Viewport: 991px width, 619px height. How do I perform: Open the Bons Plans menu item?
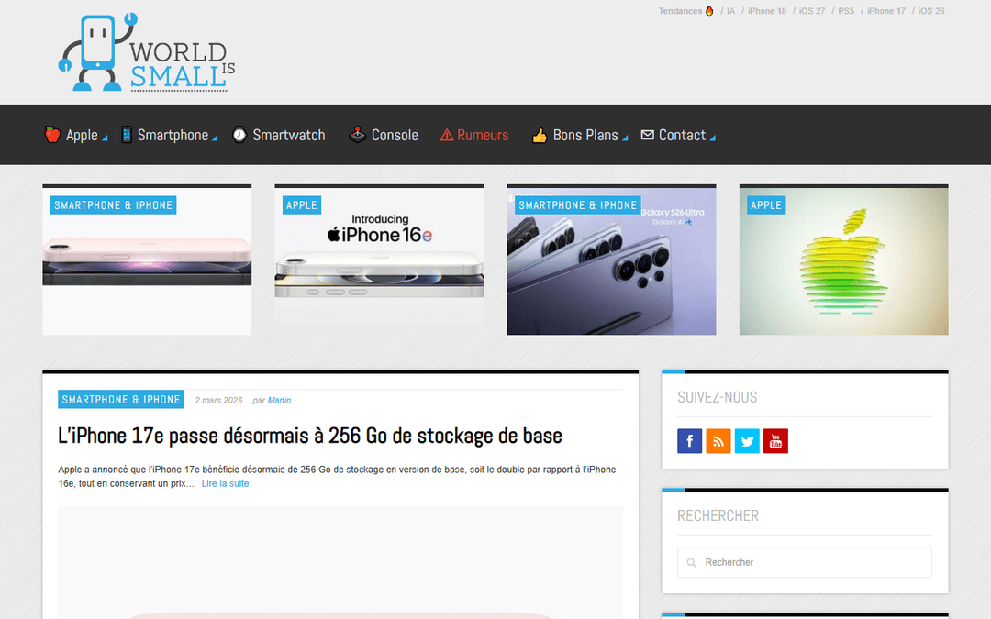pyautogui.click(x=585, y=135)
